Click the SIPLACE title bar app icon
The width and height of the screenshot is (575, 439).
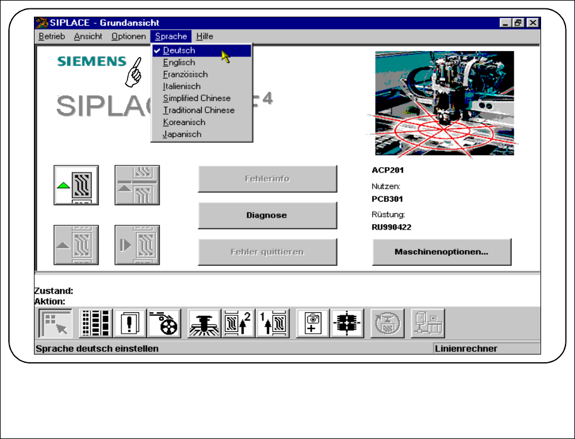pos(42,23)
